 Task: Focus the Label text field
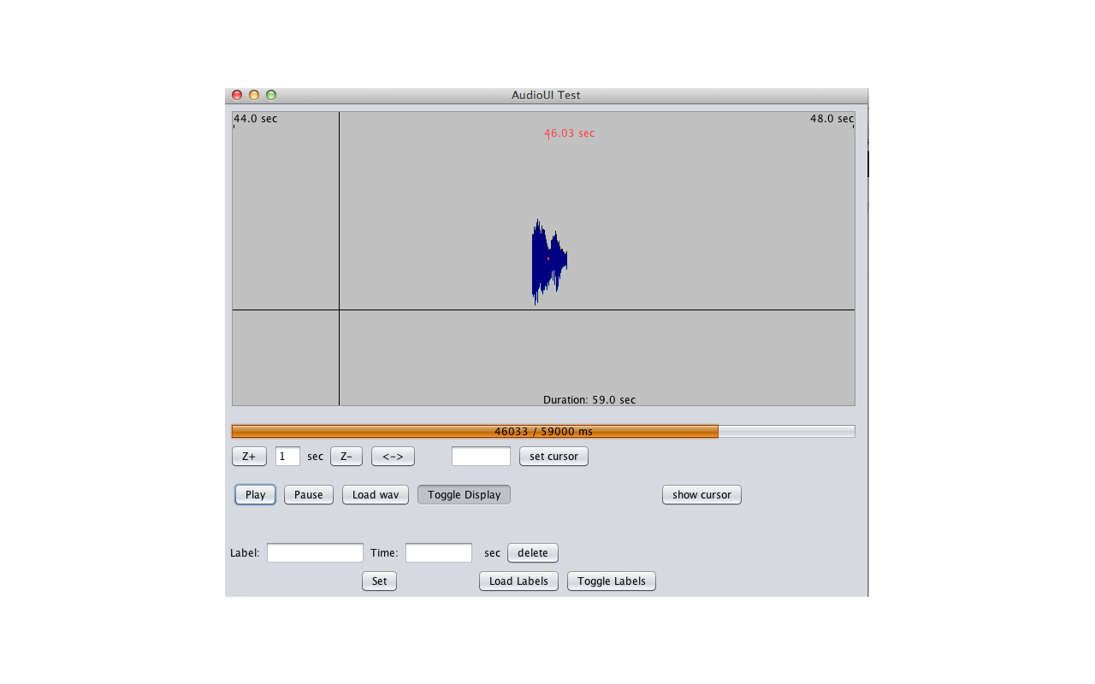[x=315, y=553]
